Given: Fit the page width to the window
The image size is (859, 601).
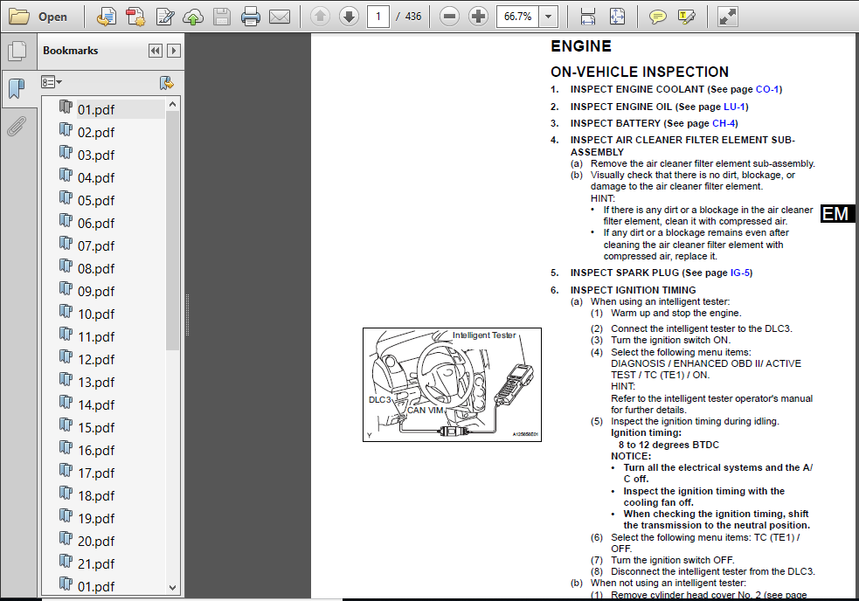Looking at the screenshot, I should pos(587,16).
